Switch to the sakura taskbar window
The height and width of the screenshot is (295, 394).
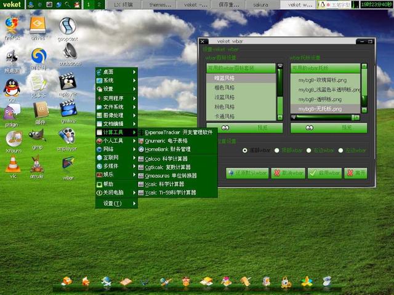(261, 4)
